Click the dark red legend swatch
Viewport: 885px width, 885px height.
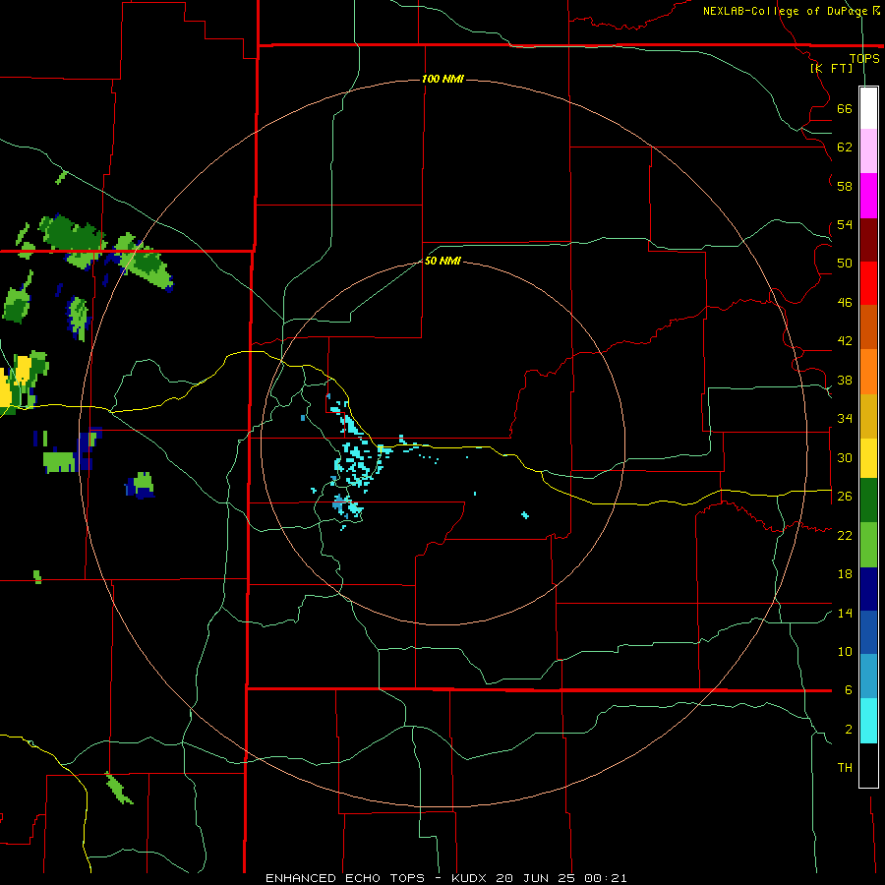[868, 239]
